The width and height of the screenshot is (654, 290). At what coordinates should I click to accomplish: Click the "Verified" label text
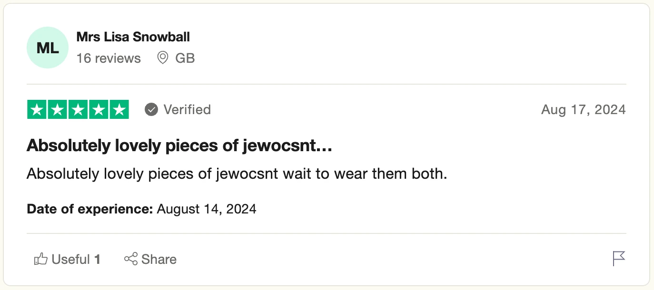point(187,110)
